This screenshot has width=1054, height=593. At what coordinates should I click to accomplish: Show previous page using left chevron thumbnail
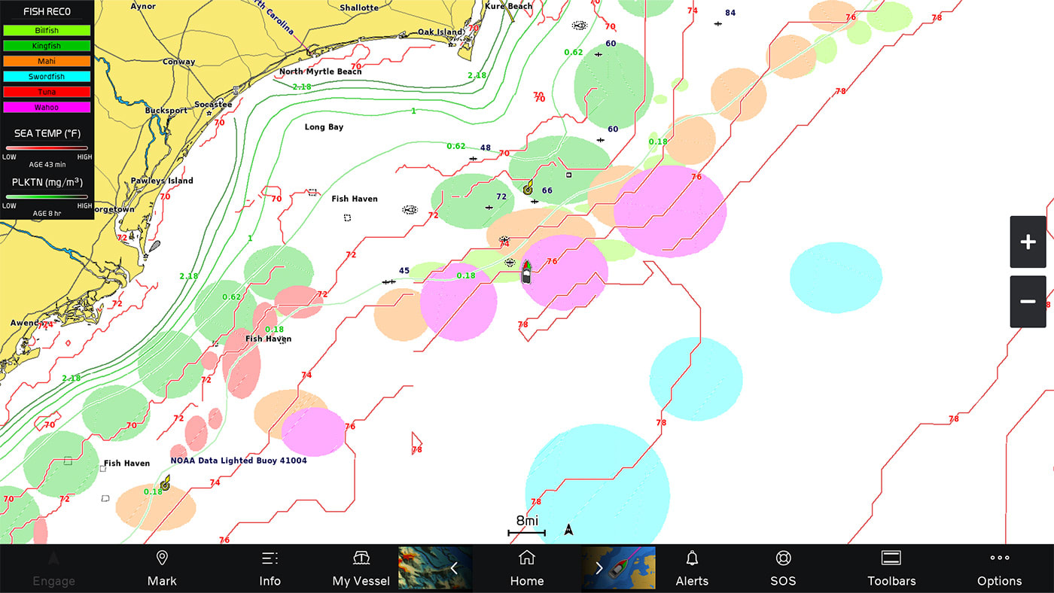coord(435,568)
